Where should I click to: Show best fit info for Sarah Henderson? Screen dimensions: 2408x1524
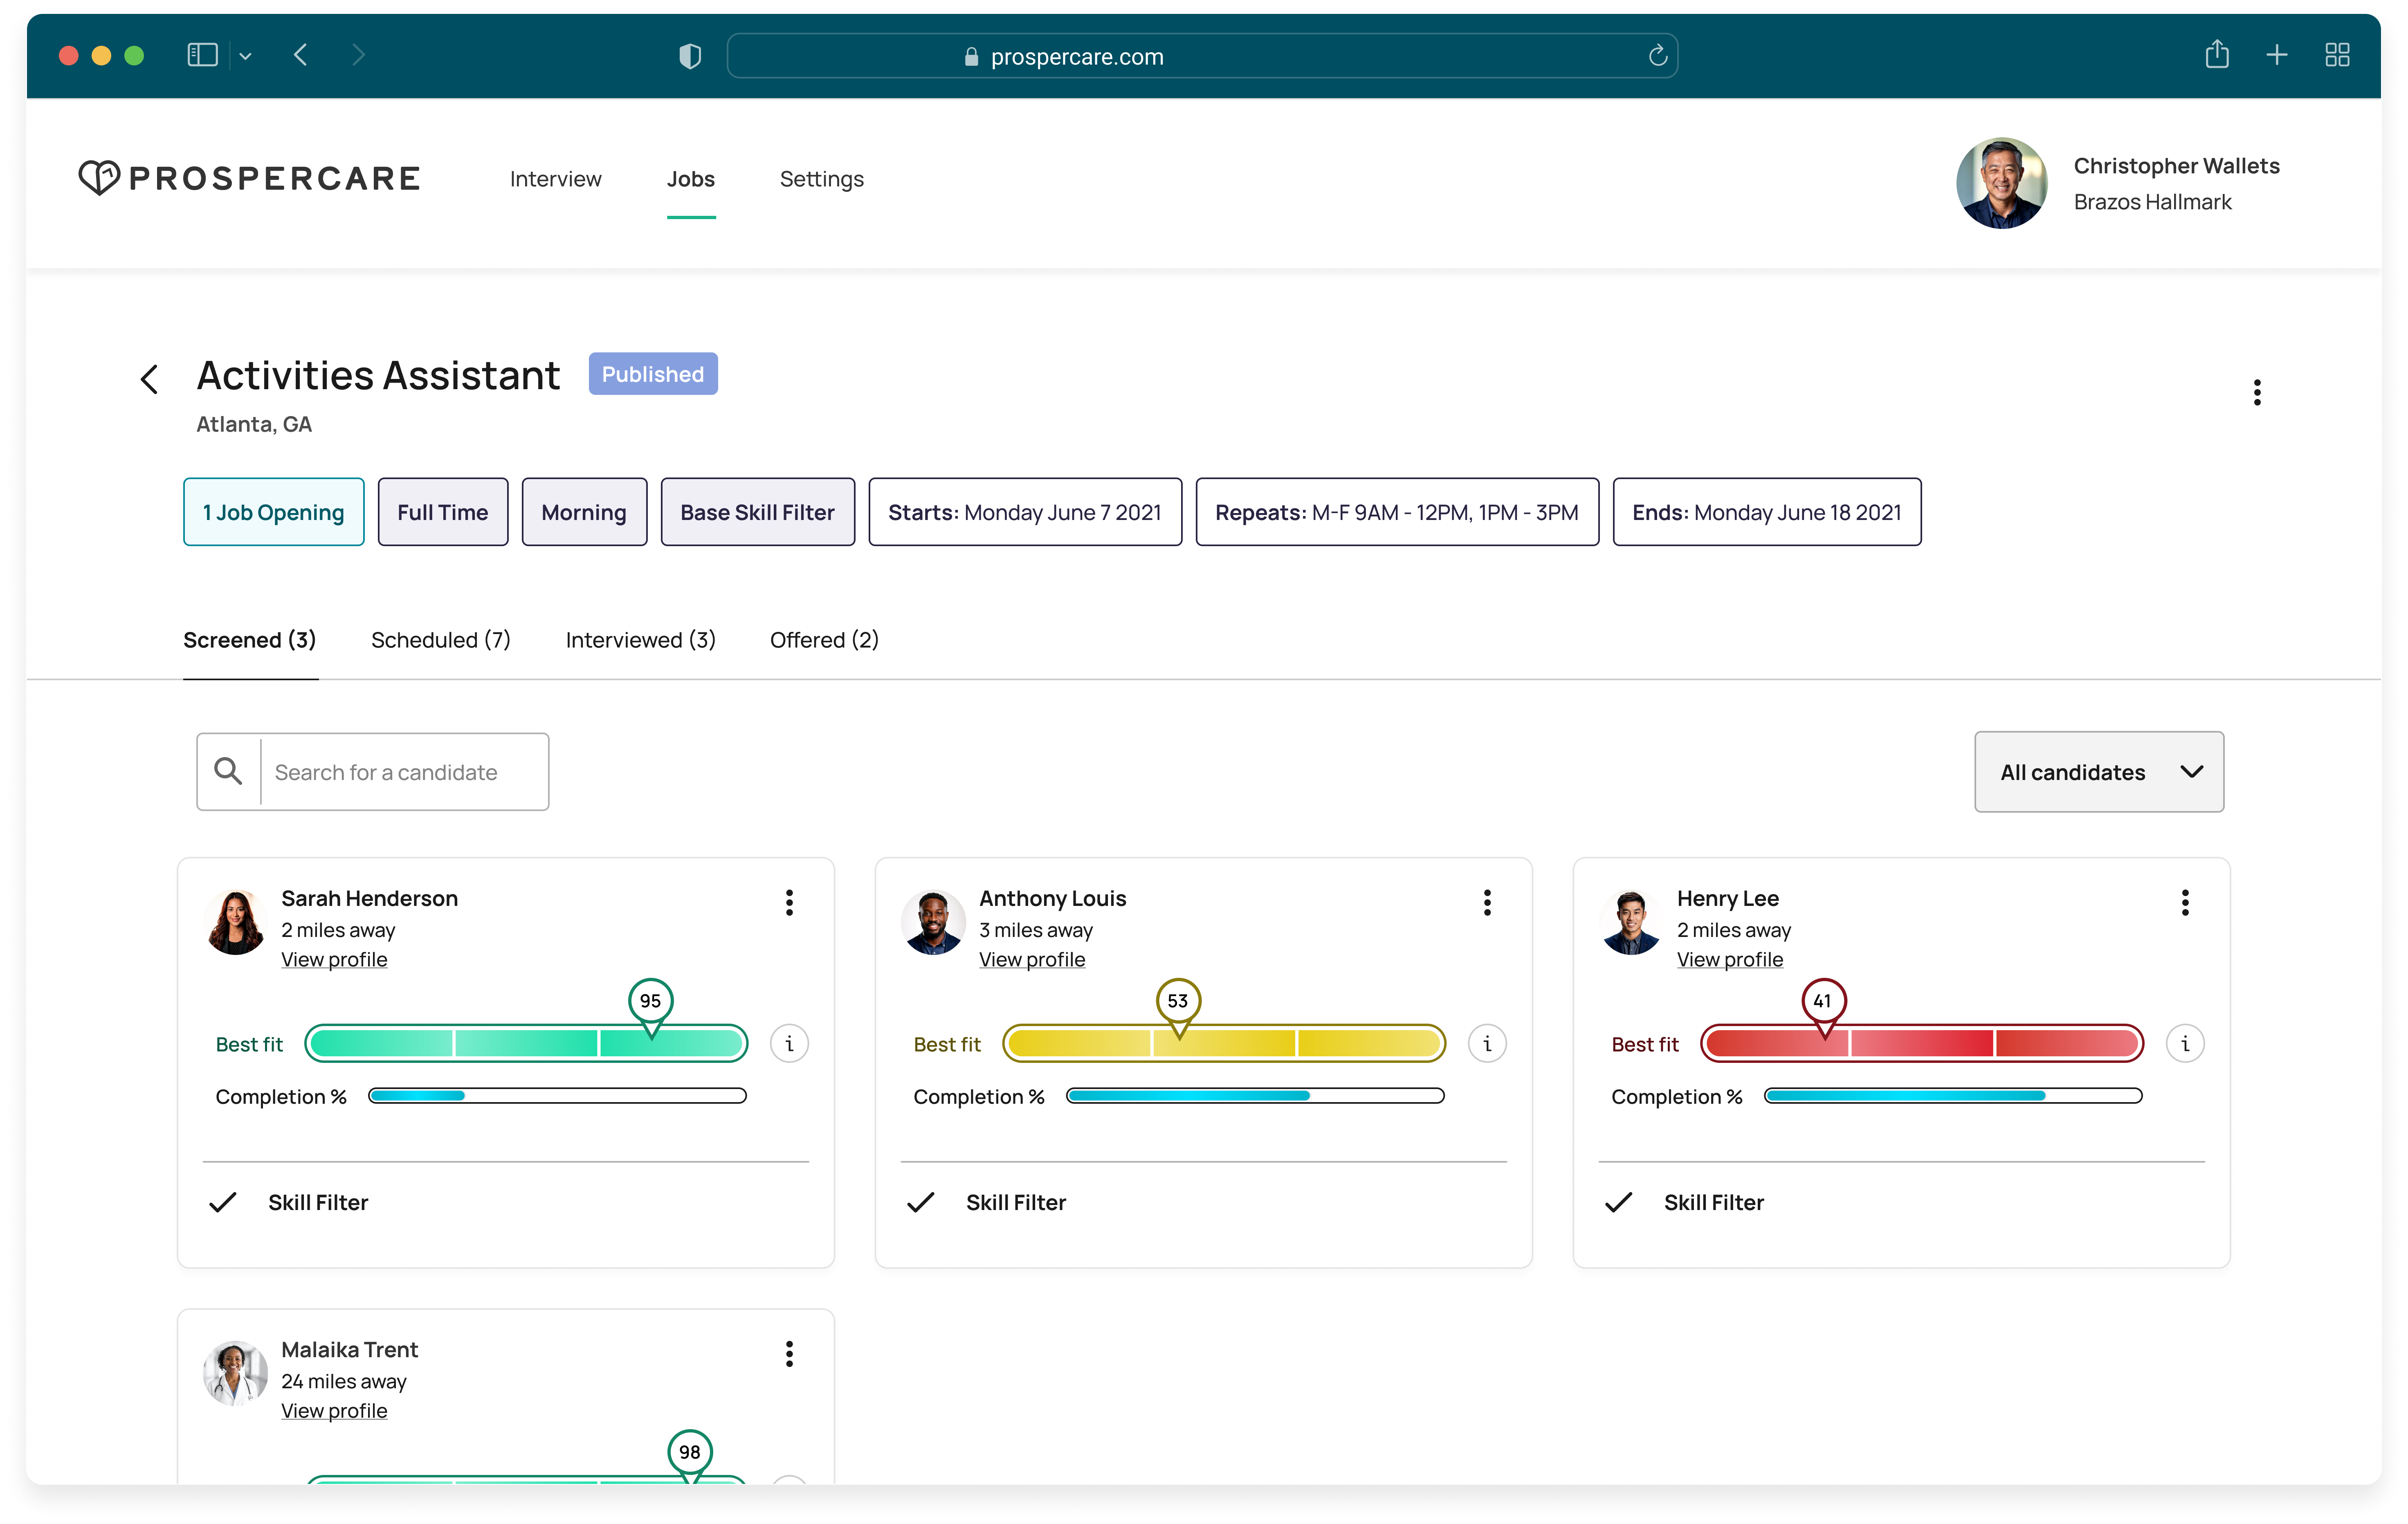point(789,1043)
